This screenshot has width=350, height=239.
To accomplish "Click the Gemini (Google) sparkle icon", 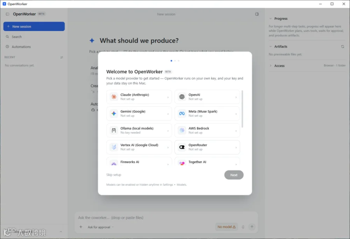I will [114, 113].
